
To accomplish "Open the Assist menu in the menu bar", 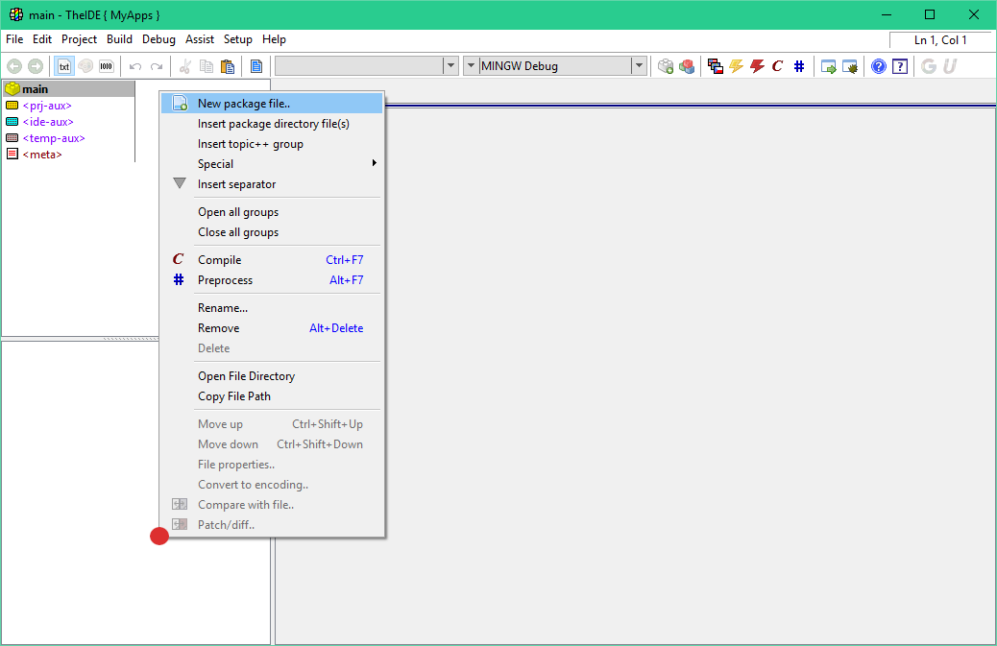I will pos(200,39).
